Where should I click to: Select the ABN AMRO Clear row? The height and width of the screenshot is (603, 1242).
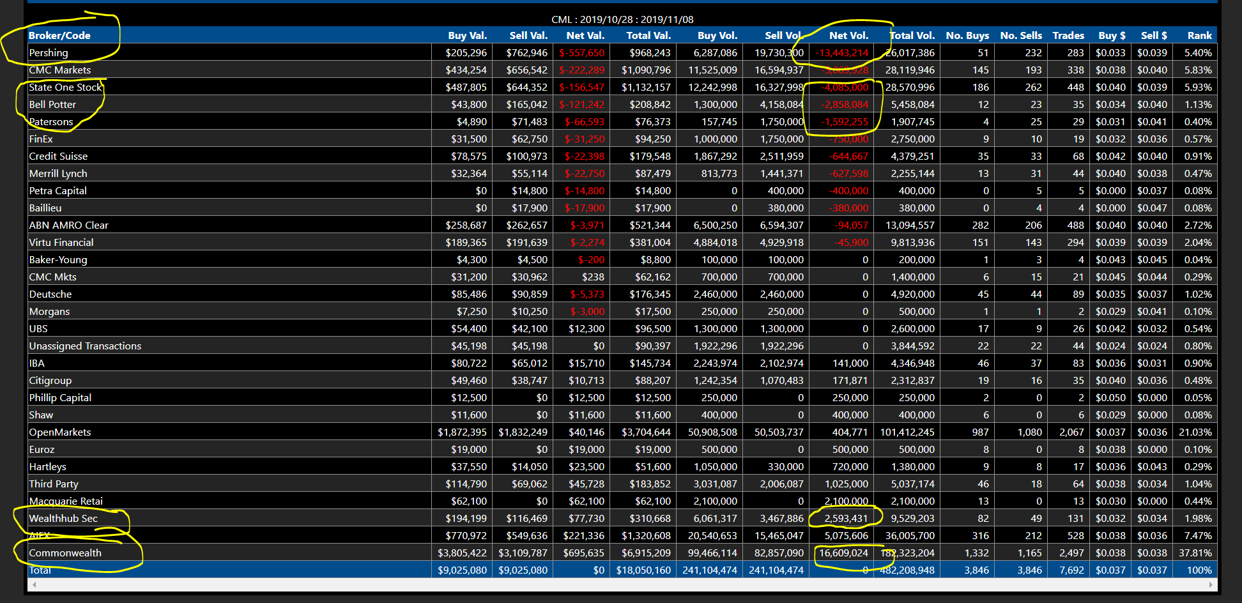tap(622, 225)
